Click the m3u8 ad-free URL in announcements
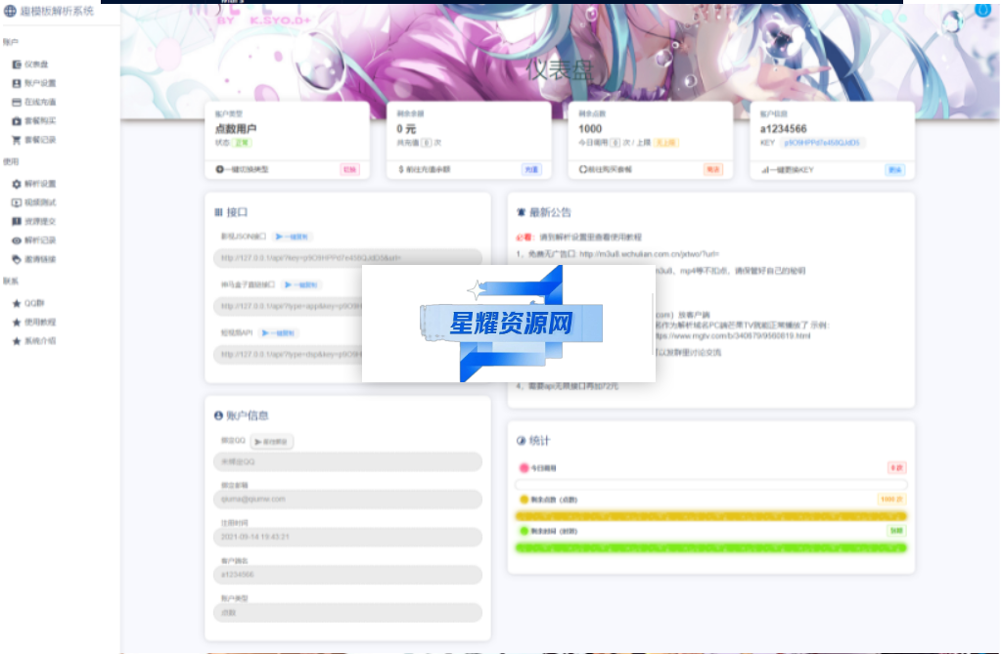 pos(650,254)
